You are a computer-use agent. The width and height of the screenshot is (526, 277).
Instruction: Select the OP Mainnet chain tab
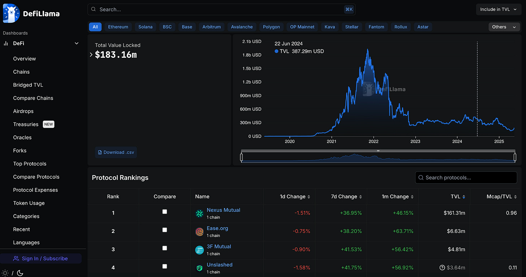click(x=302, y=27)
